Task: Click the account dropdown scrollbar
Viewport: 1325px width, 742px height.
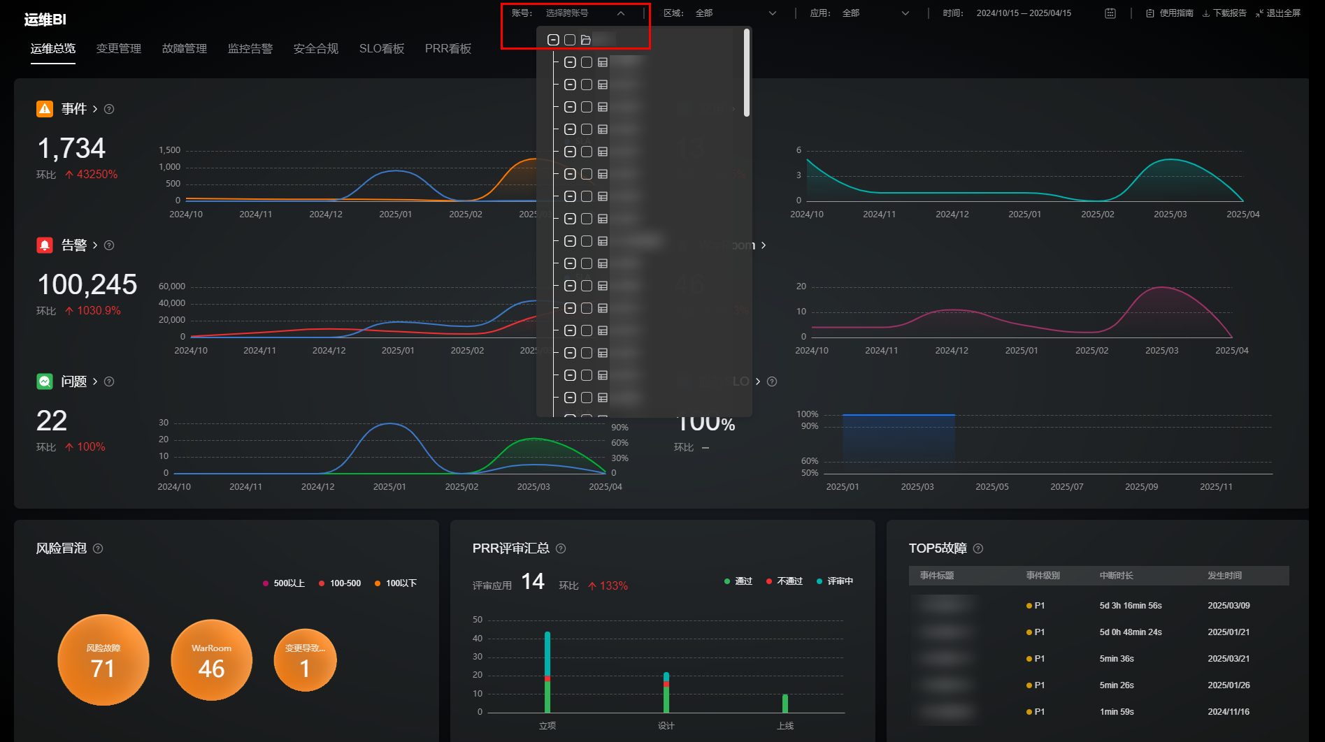Action: (x=747, y=73)
